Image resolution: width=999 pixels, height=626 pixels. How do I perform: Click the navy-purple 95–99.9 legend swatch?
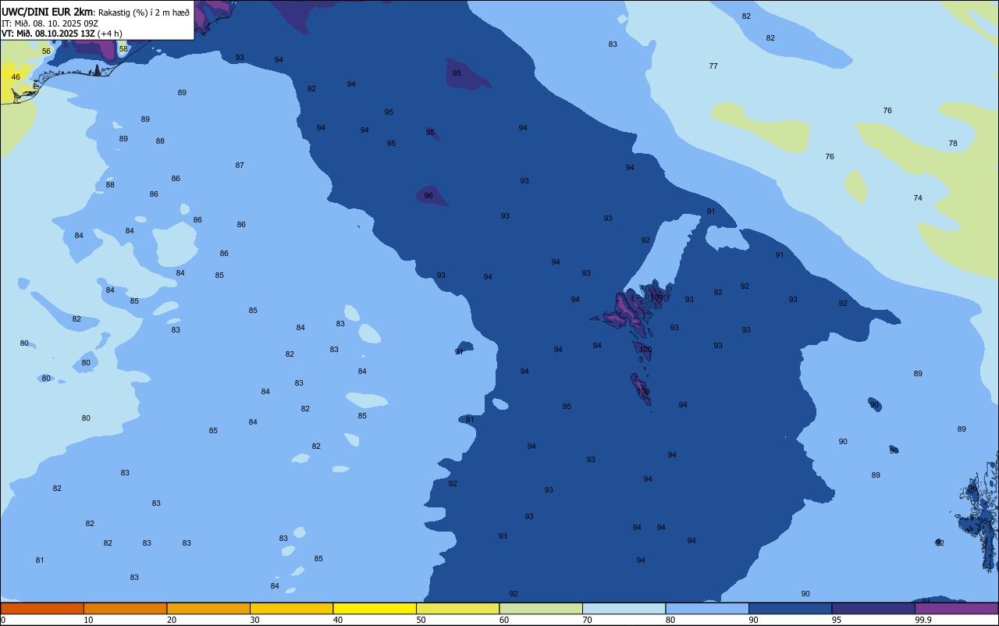[873, 608]
